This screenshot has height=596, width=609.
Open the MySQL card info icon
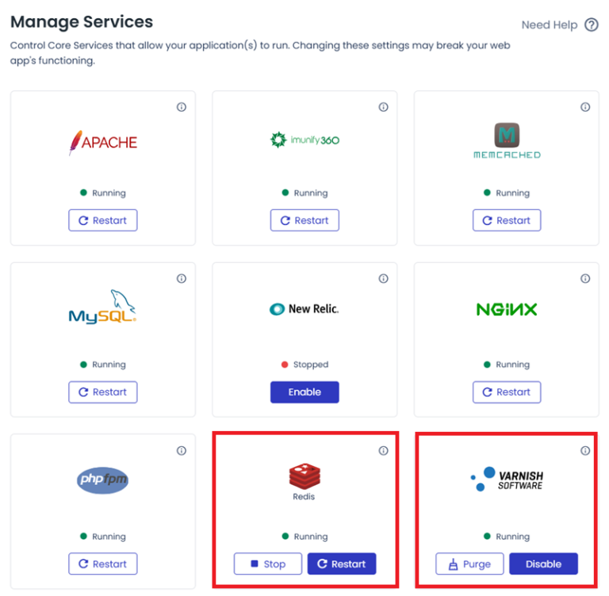(182, 278)
